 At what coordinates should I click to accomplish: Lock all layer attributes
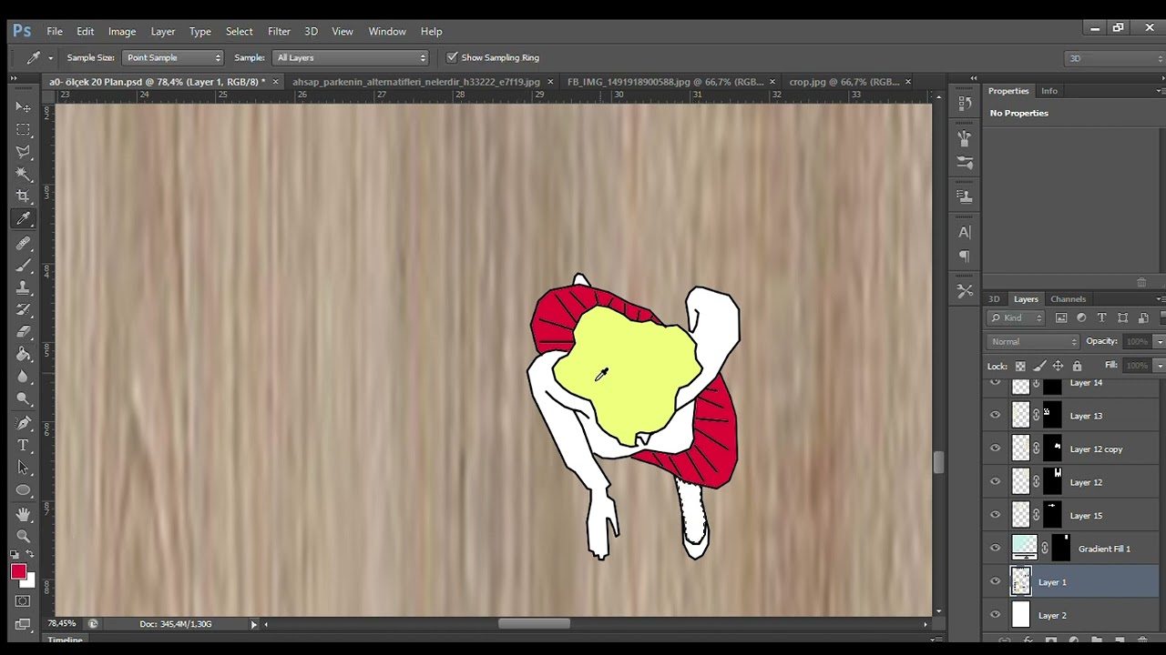pyautogui.click(x=1077, y=366)
